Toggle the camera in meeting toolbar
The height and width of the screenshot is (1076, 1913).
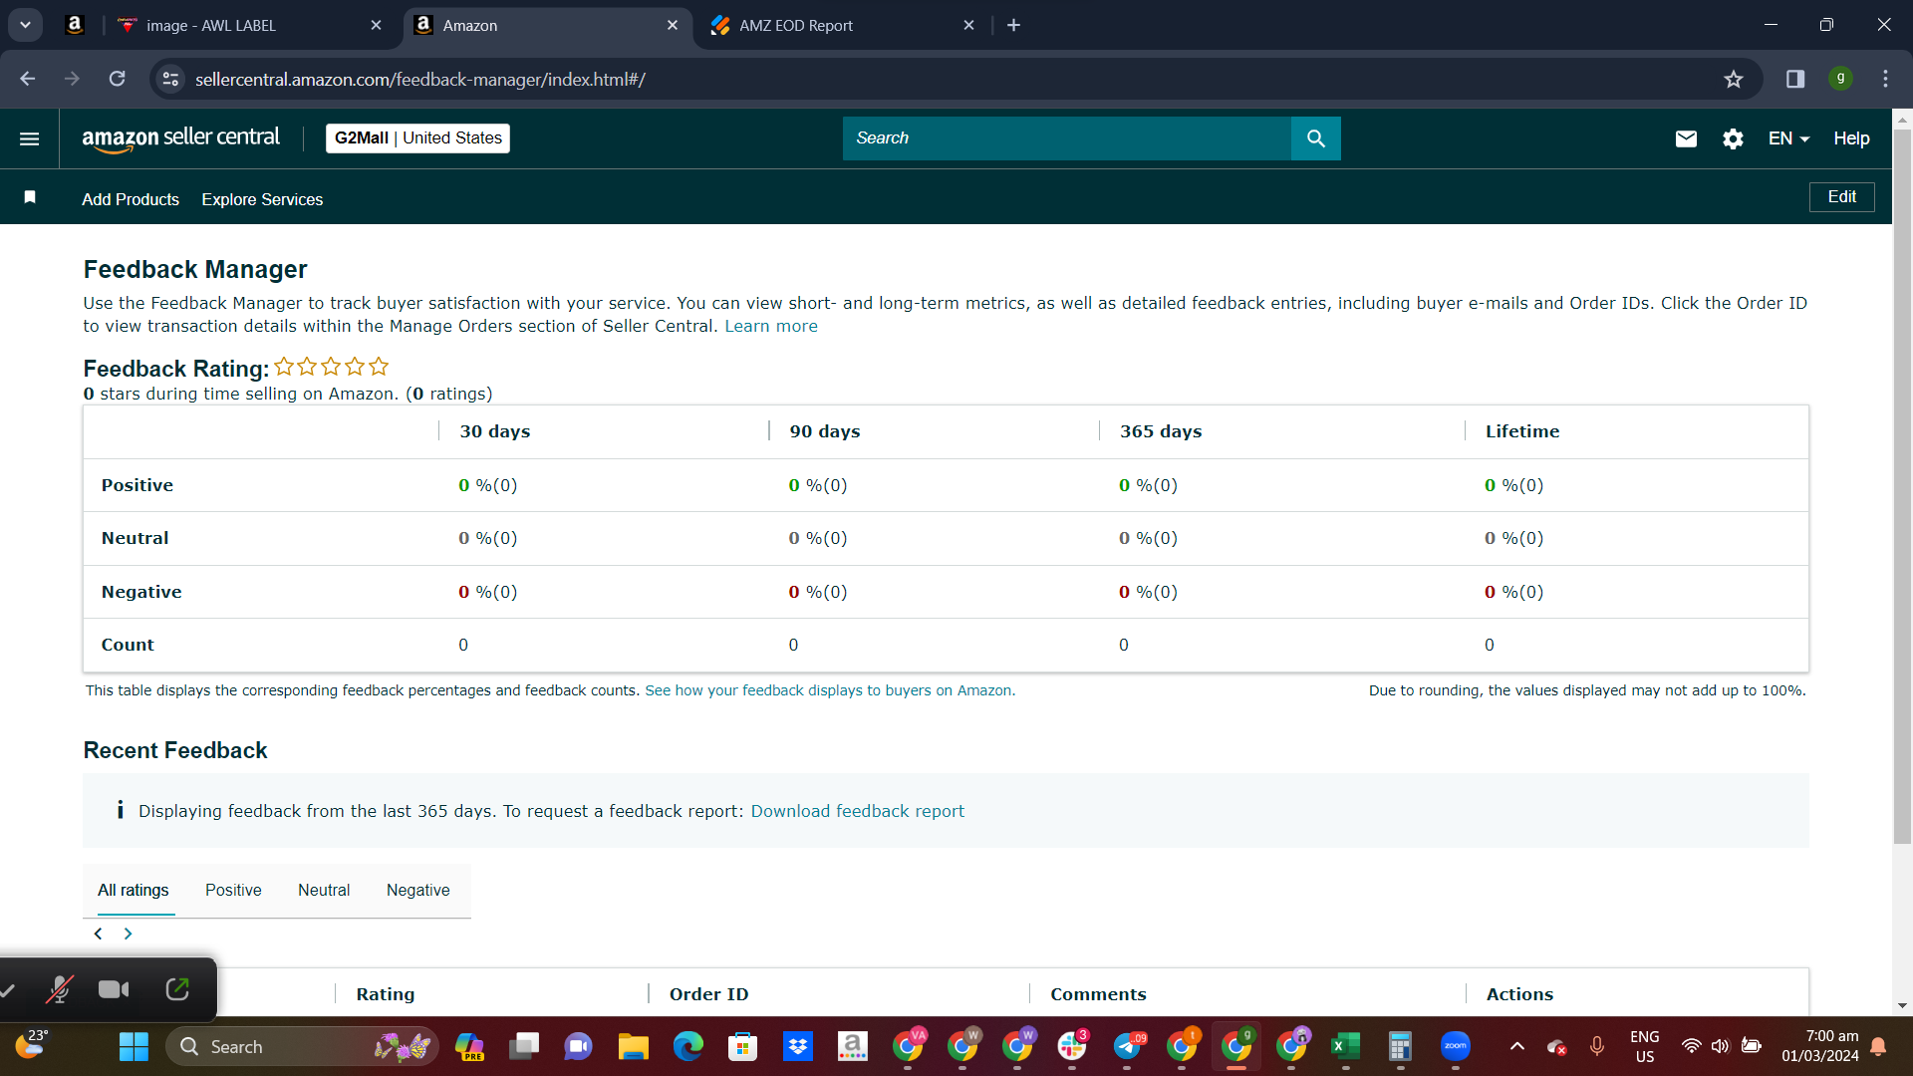[x=114, y=989]
